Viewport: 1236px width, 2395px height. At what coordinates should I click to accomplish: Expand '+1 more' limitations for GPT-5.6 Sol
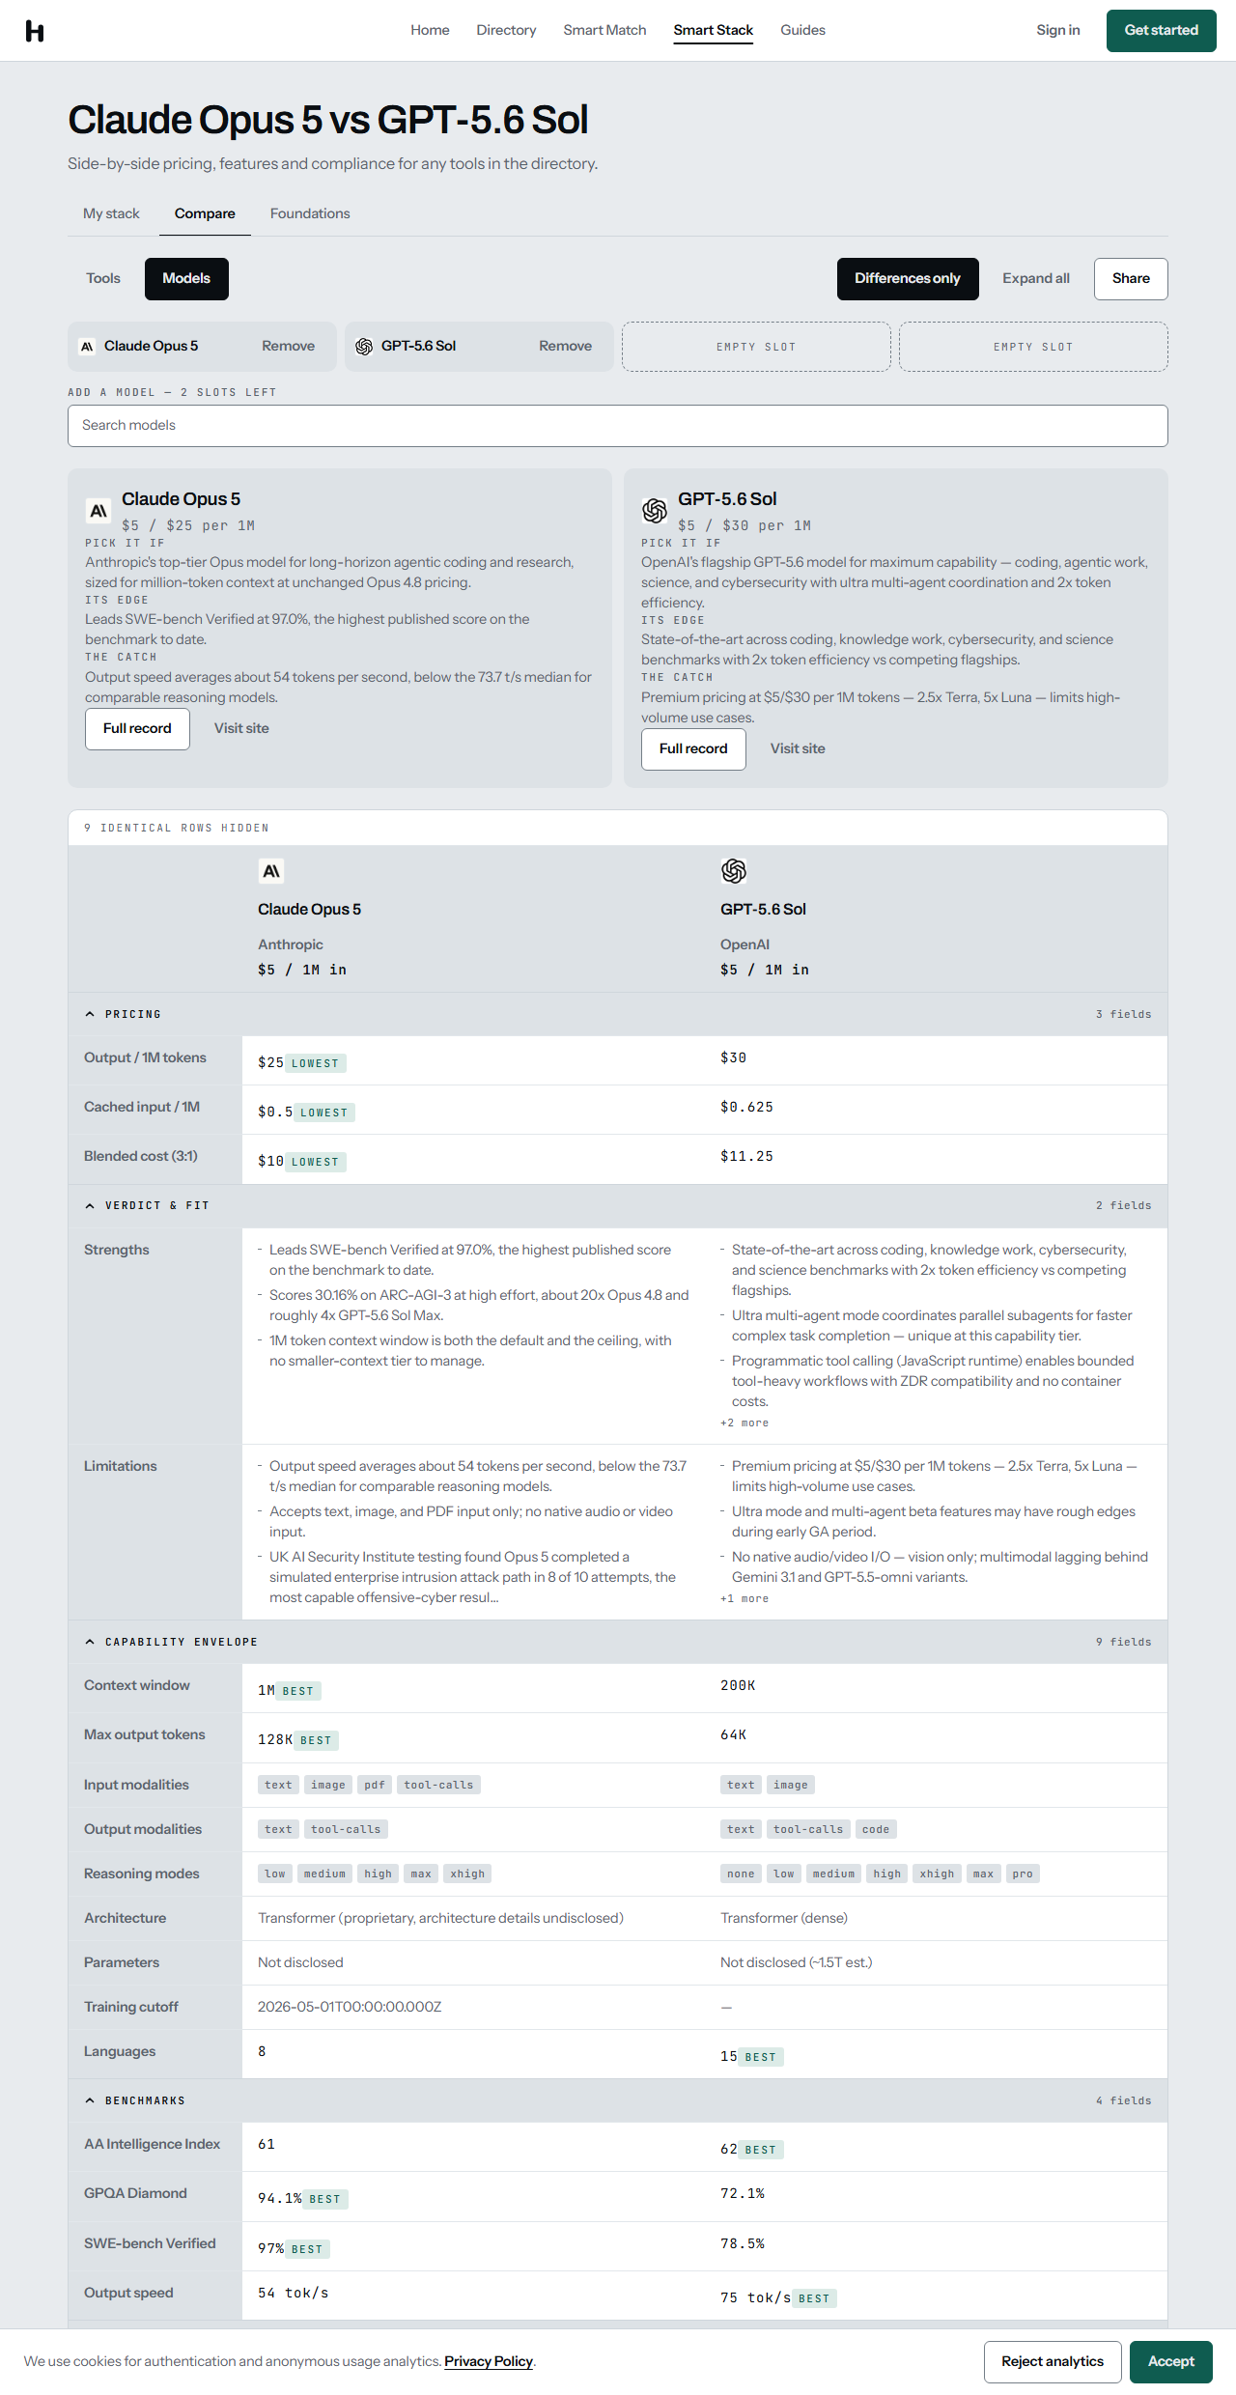point(744,1598)
